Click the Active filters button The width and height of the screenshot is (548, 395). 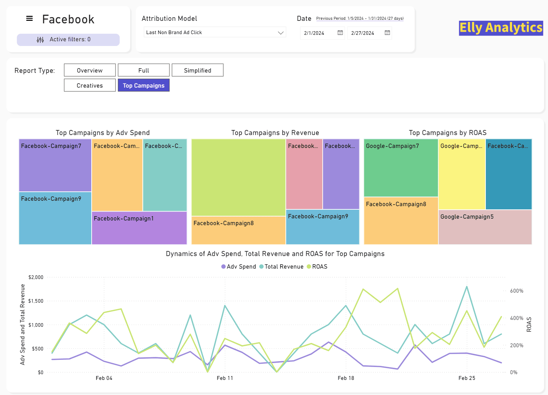68,40
